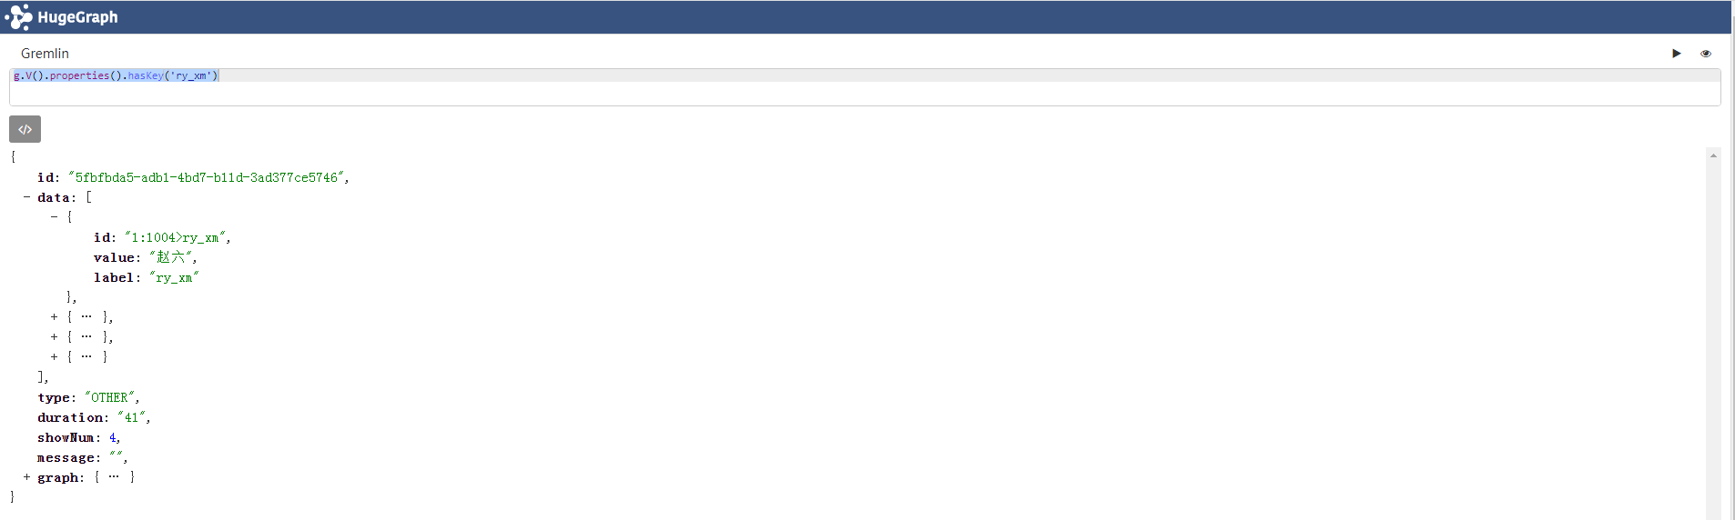This screenshot has width=1735, height=520.
Task: Click the duration value 41
Action: pos(132,417)
